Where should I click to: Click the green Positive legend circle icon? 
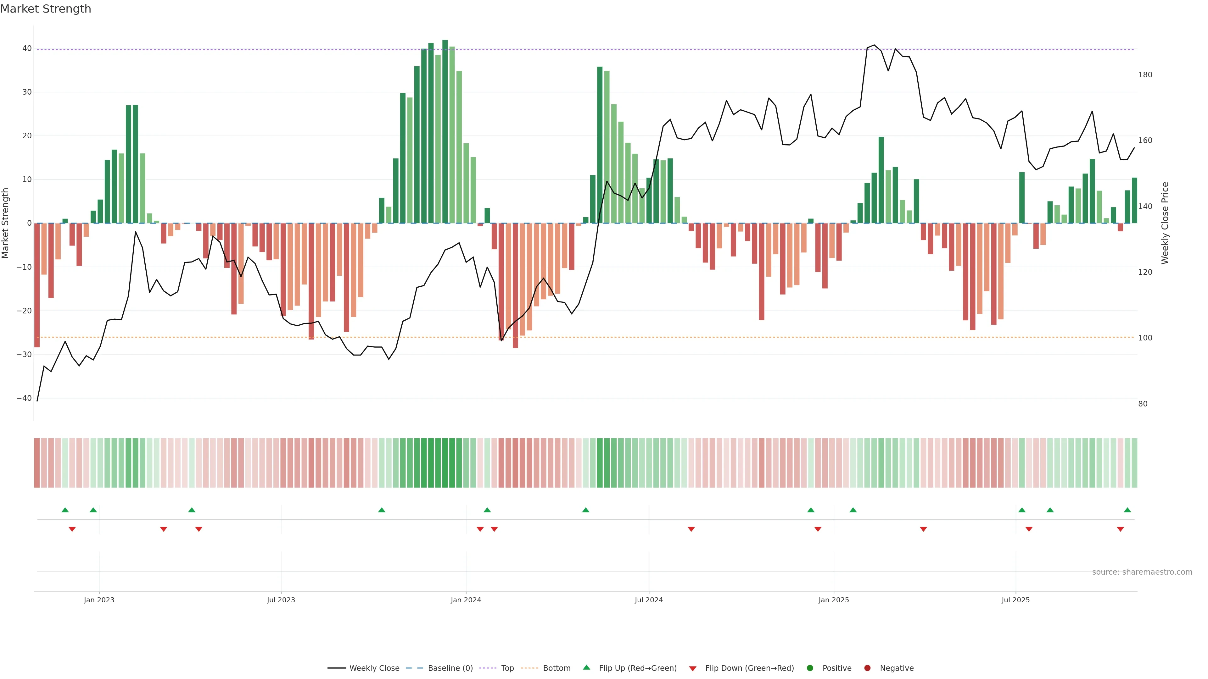pyautogui.click(x=810, y=668)
